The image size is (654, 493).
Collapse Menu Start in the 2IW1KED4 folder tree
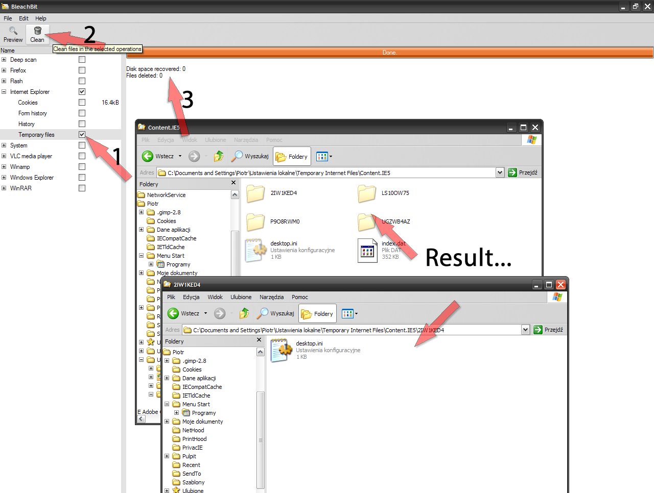pos(167,404)
